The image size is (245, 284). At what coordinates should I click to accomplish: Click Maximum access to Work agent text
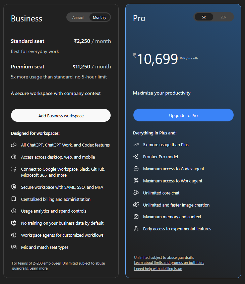(x=173, y=181)
